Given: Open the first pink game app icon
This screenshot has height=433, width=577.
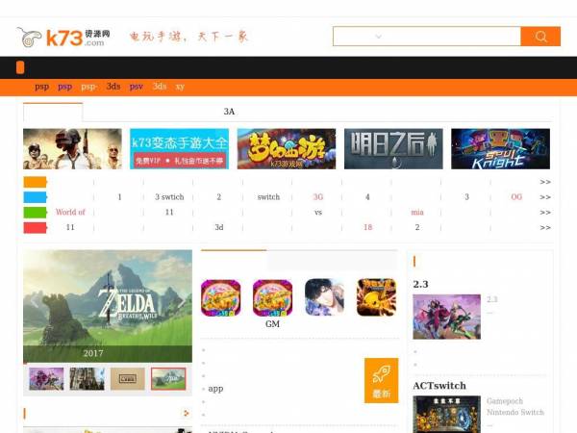Looking at the screenshot, I should point(221,298).
